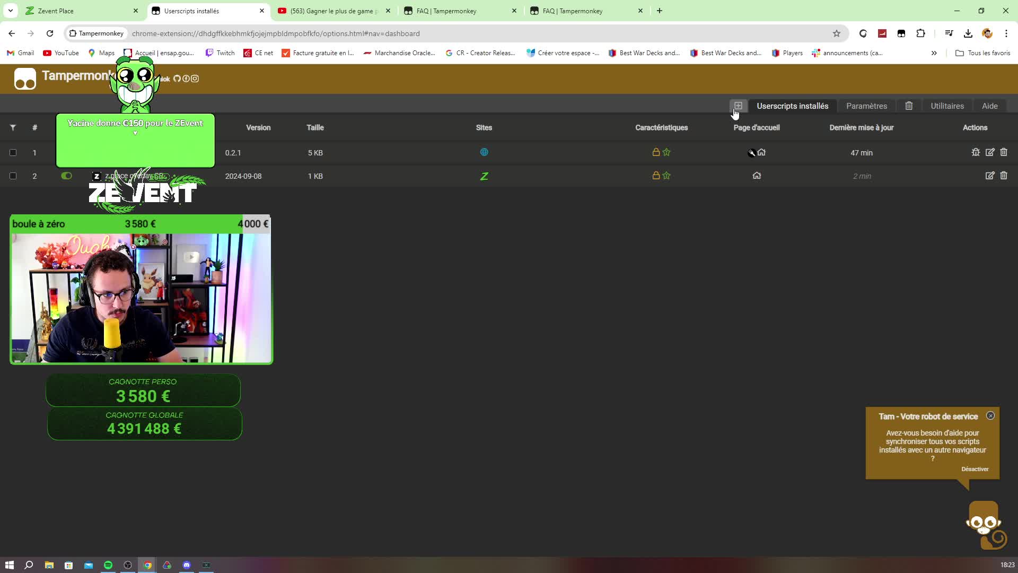1018x573 pixels.
Task: Click the green star icon in row 2
Action: pyautogui.click(x=666, y=176)
